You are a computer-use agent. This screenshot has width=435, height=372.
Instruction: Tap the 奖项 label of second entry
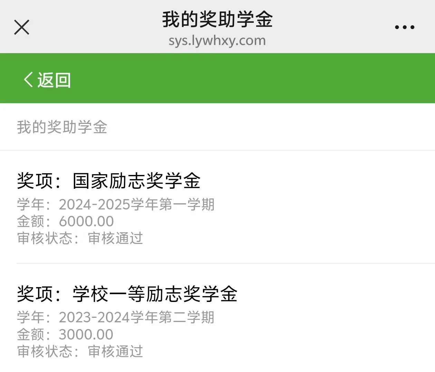point(35,294)
